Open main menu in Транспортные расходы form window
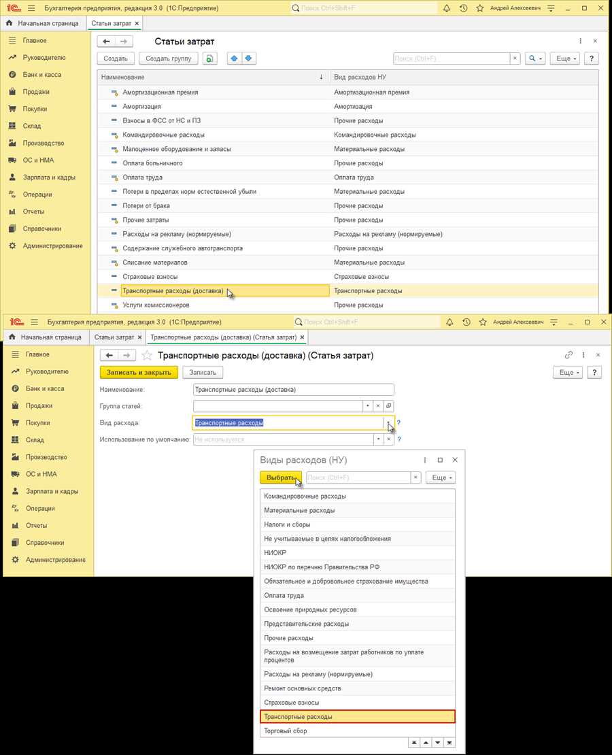612x755 pixels. point(34,322)
